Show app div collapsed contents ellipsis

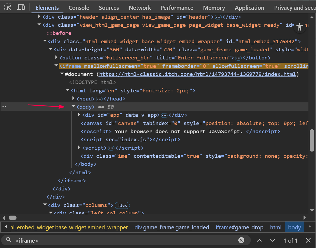point(164,116)
